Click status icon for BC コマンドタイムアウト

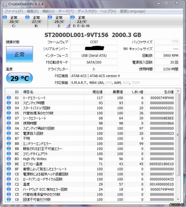[x=9, y=154]
